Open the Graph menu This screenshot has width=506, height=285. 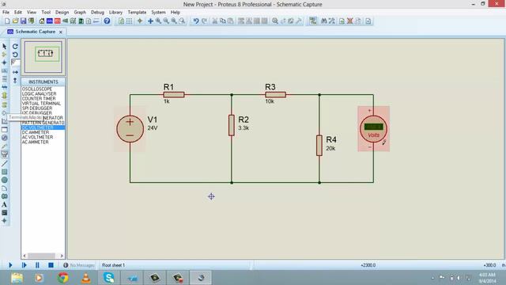[80, 13]
